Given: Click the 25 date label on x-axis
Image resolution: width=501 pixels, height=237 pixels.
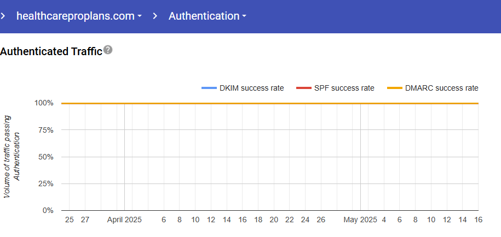Looking at the screenshot, I should click(69, 220).
